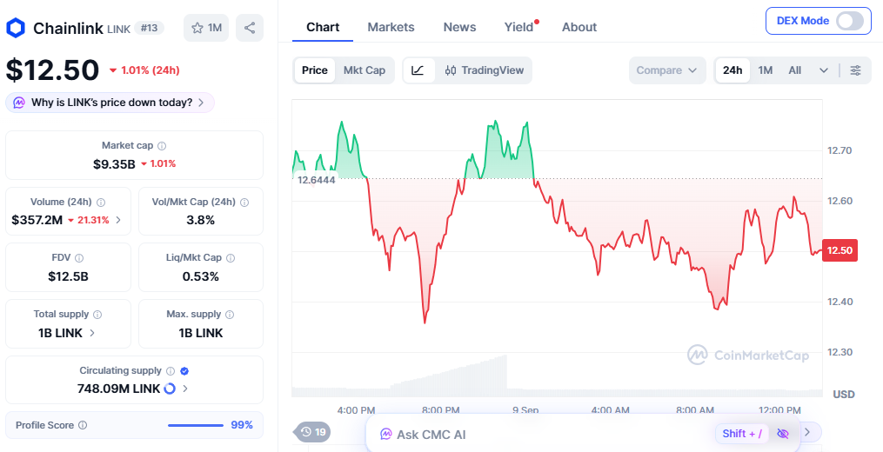Open Circulating supply info icon
The image size is (883, 452).
tap(171, 371)
